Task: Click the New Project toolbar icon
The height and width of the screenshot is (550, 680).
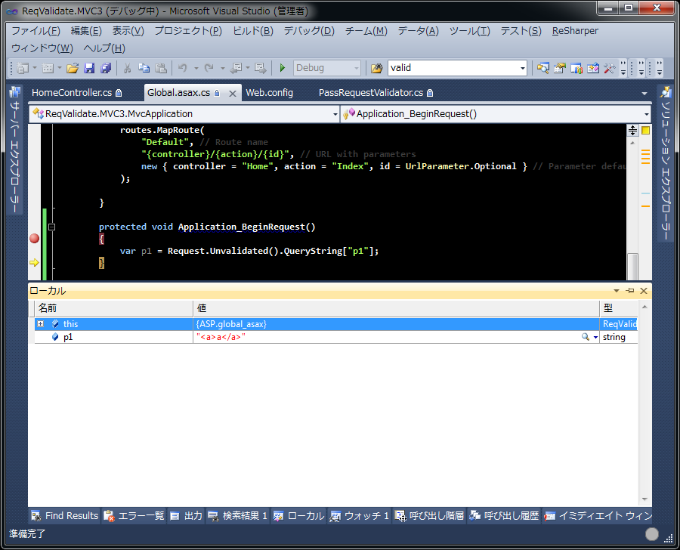Action: coord(23,68)
